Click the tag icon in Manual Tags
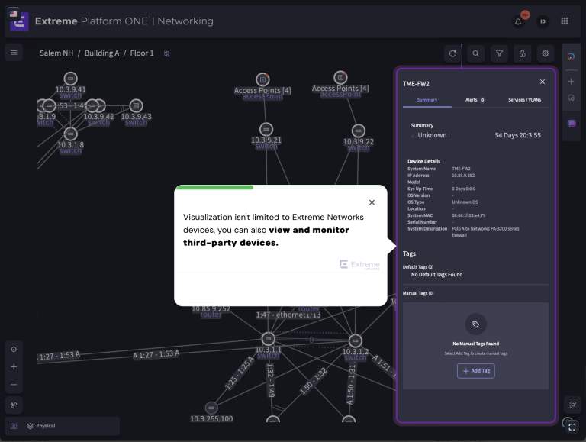 [x=475, y=324]
